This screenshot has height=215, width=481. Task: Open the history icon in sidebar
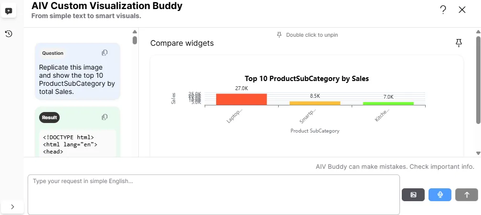point(9,34)
